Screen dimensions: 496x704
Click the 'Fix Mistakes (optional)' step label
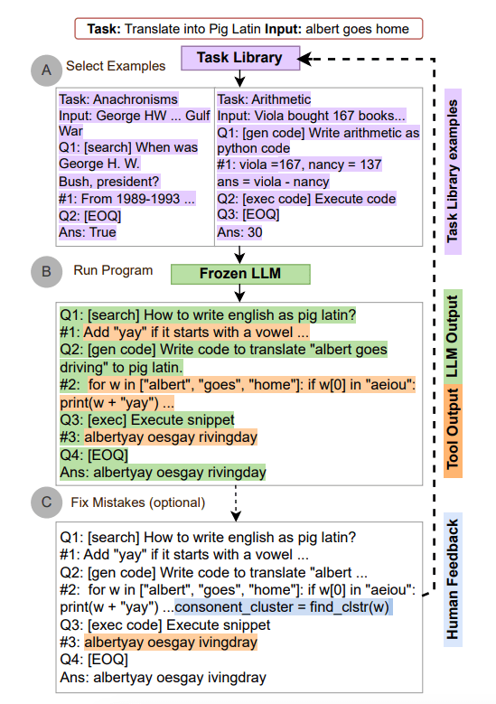[x=138, y=502]
